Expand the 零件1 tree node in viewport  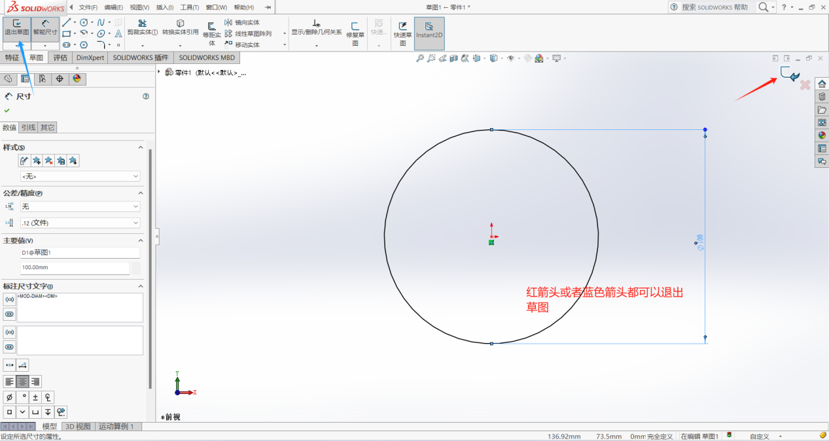click(159, 71)
